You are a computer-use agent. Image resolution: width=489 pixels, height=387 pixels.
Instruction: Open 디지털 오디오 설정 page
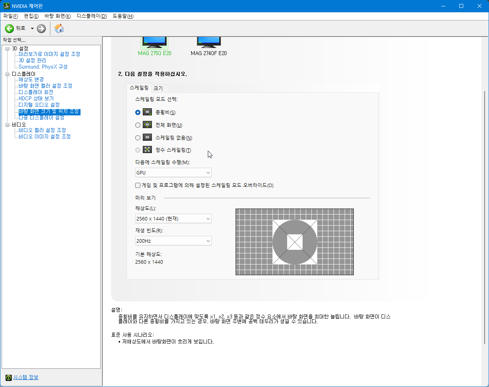(x=39, y=105)
